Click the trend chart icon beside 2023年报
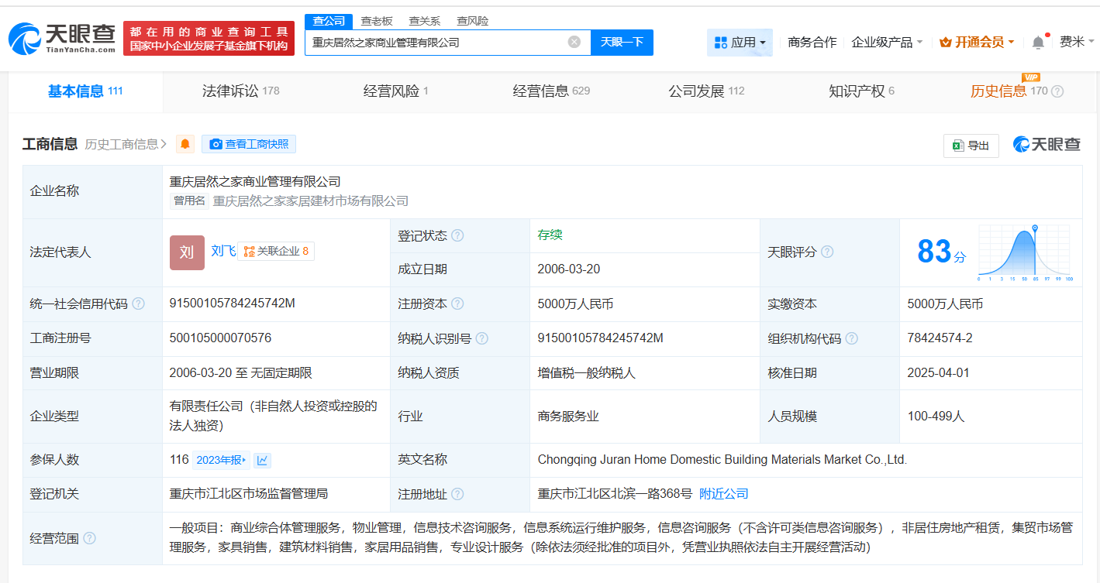The width and height of the screenshot is (1100, 583). coord(263,460)
